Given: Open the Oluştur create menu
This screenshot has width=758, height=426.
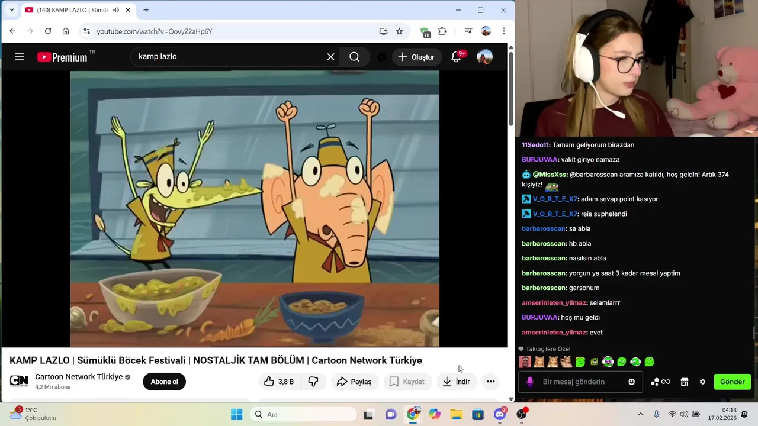Looking at the screenshot, I should coord(416,57).
